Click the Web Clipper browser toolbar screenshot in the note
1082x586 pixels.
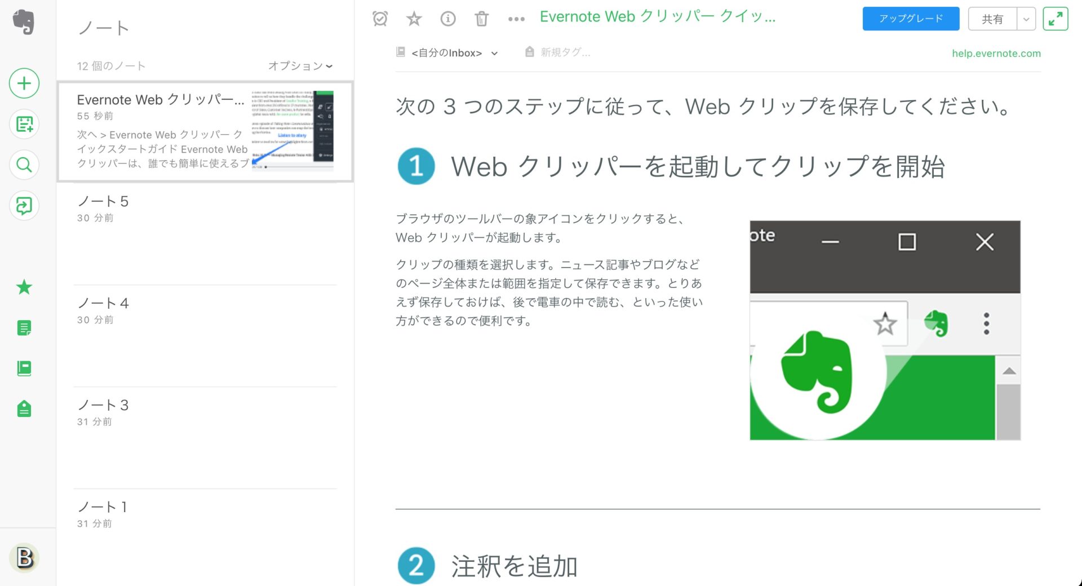pyautogui.click(x=885, y=330)
